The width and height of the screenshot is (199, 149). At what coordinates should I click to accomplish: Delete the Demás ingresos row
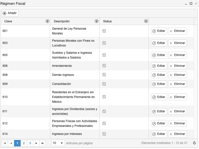178,75
